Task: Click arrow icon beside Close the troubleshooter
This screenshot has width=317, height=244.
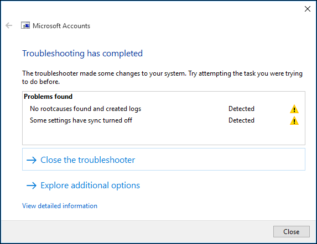Action: point(32,160)
